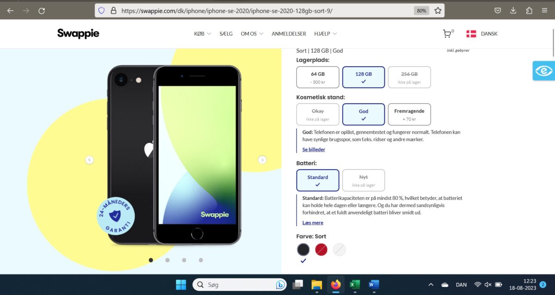
Task: Open File Explorer from taskbar
Action: coord(317,285)
